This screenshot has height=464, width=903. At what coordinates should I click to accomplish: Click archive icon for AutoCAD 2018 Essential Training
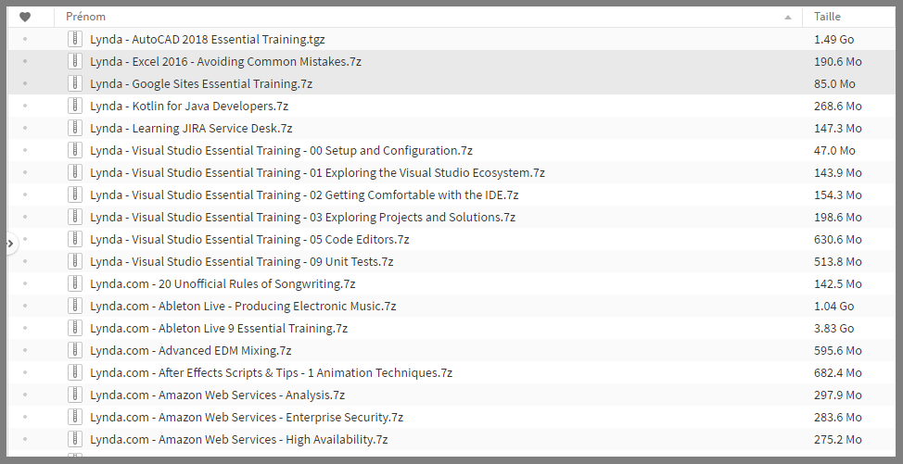75,39
